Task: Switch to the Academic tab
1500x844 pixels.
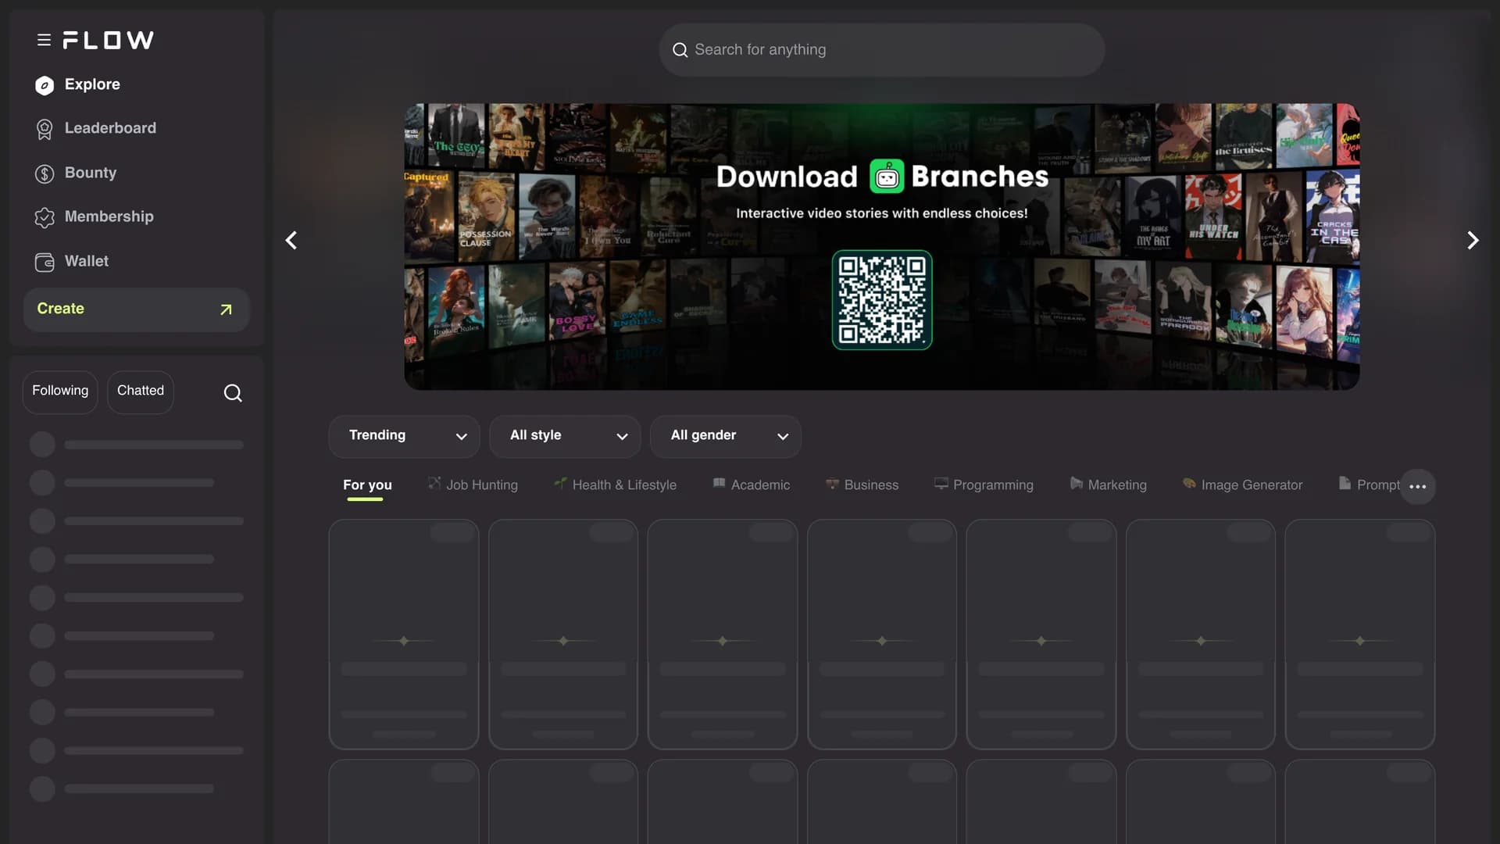Action: point(751,485)
